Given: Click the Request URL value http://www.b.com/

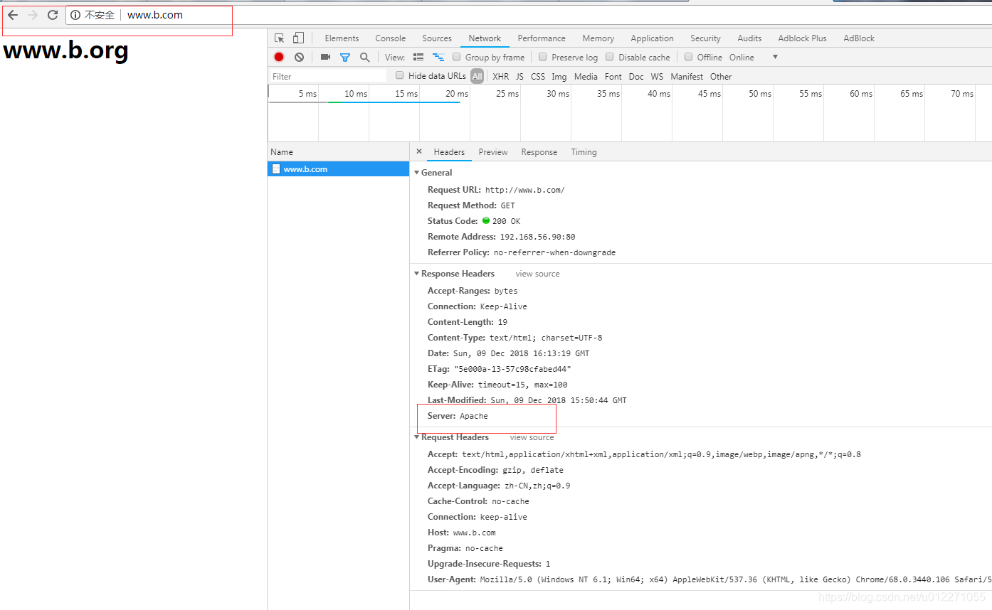Looking at the screenshot, I should (524, 190).
